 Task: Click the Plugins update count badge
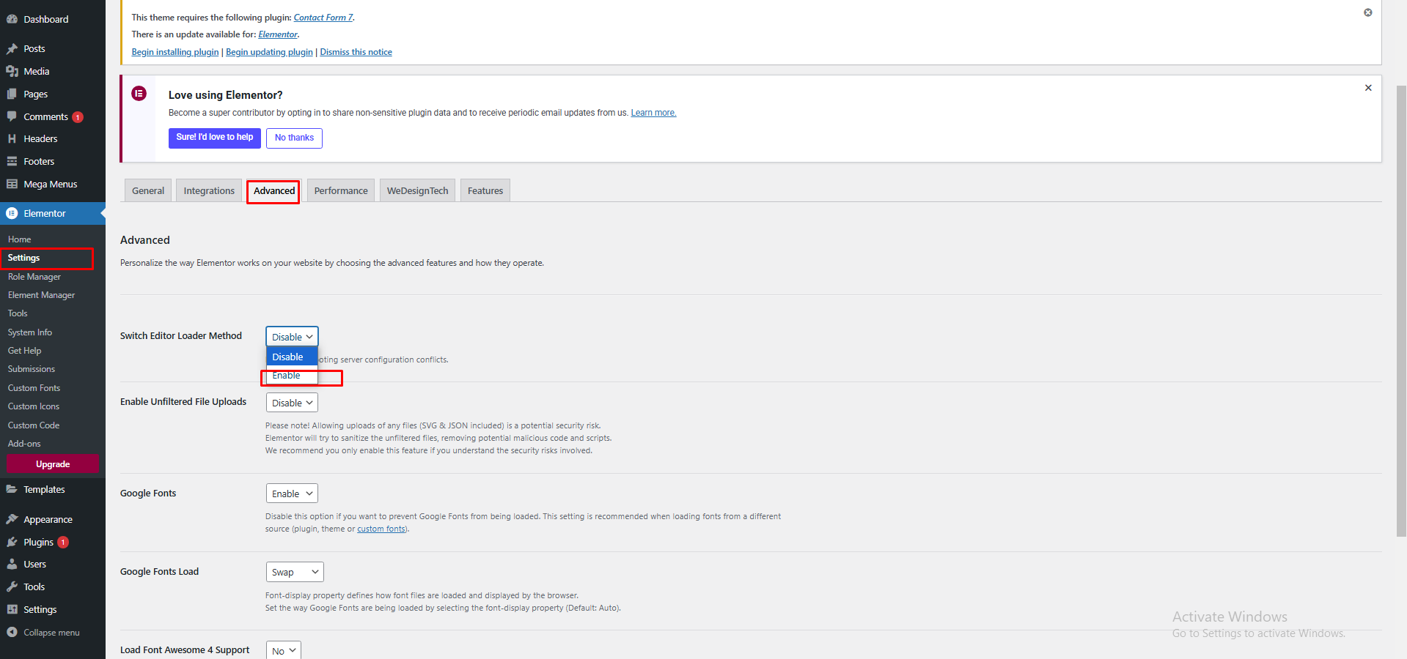coord(63,542)
